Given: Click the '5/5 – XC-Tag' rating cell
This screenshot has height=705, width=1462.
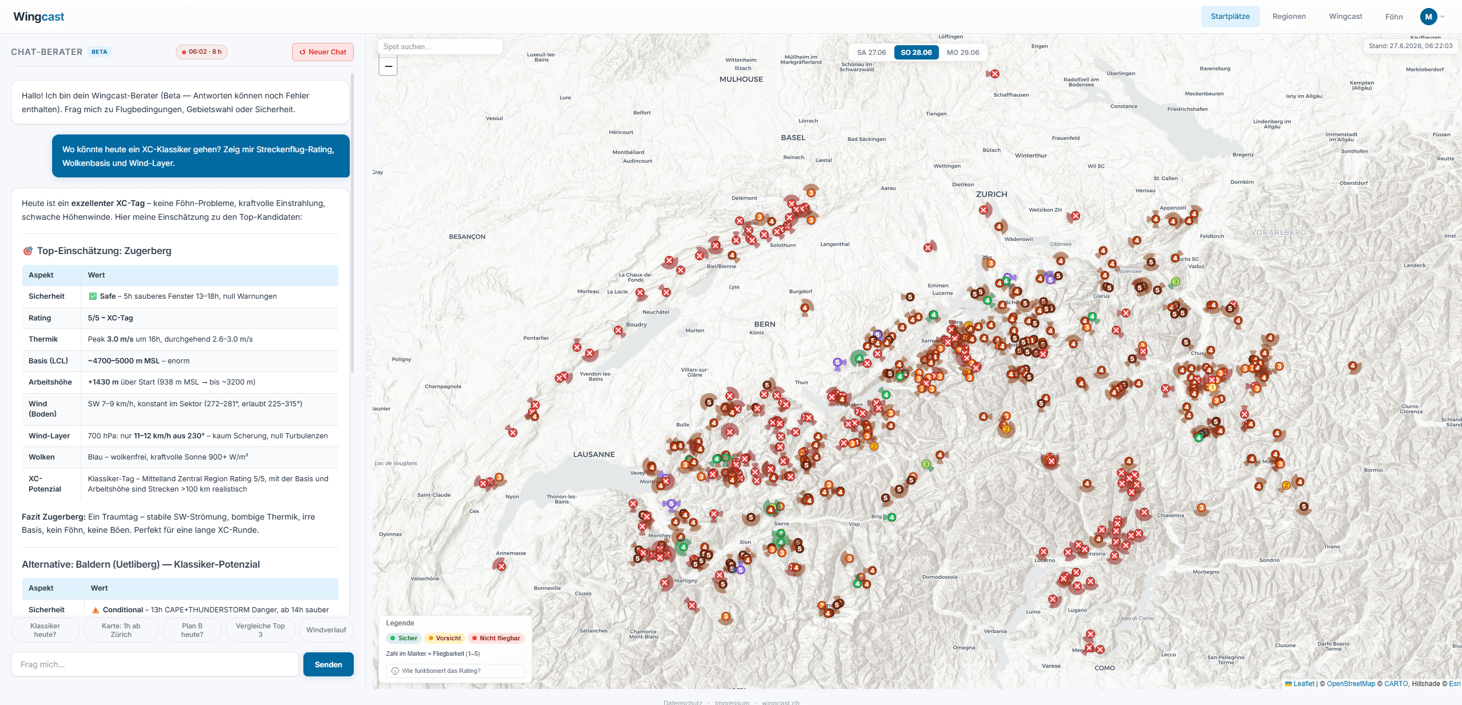Looking at the screenshot, I should pos(110,318).
